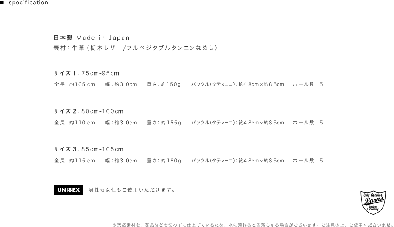
Task: Click the 重さ 約155g weight value
Action: [x=164, y=123]
